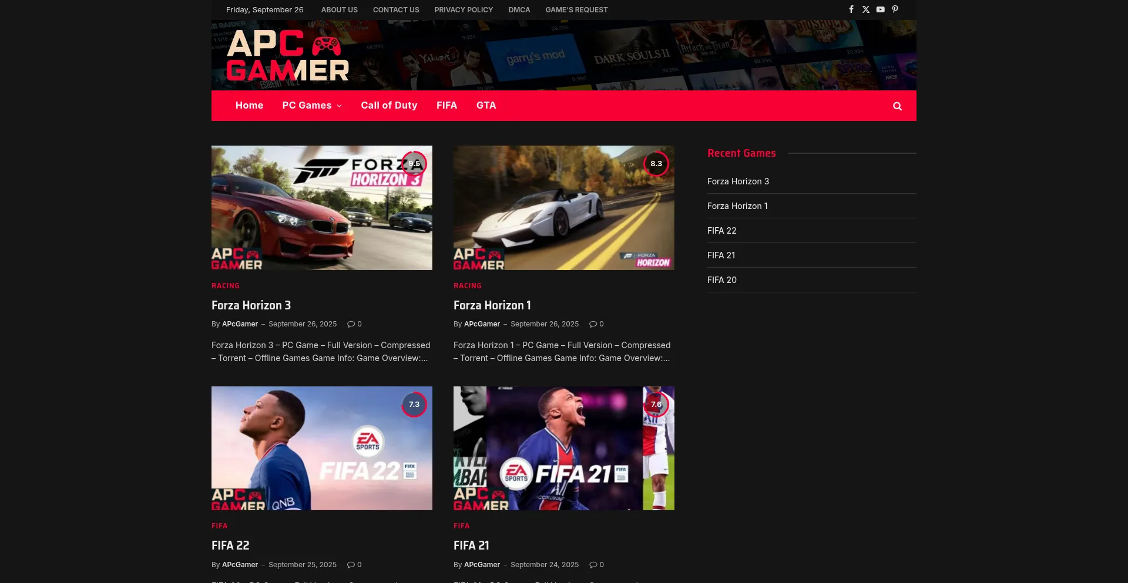Click the comment bubble icon under FIFA 21
This screenshot has height=583, width=1128.
click(x=593, y=565)
